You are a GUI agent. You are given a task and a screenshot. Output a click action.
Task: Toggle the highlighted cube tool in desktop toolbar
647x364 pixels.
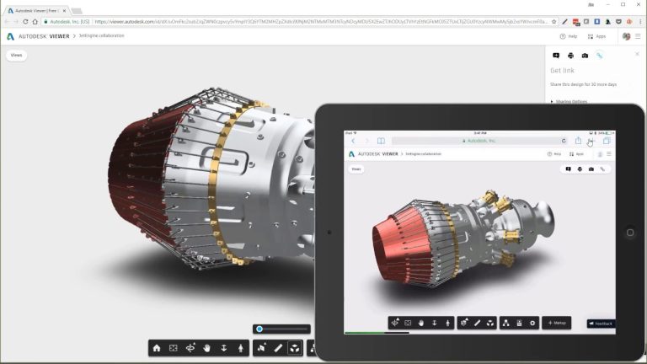(294, 347)
